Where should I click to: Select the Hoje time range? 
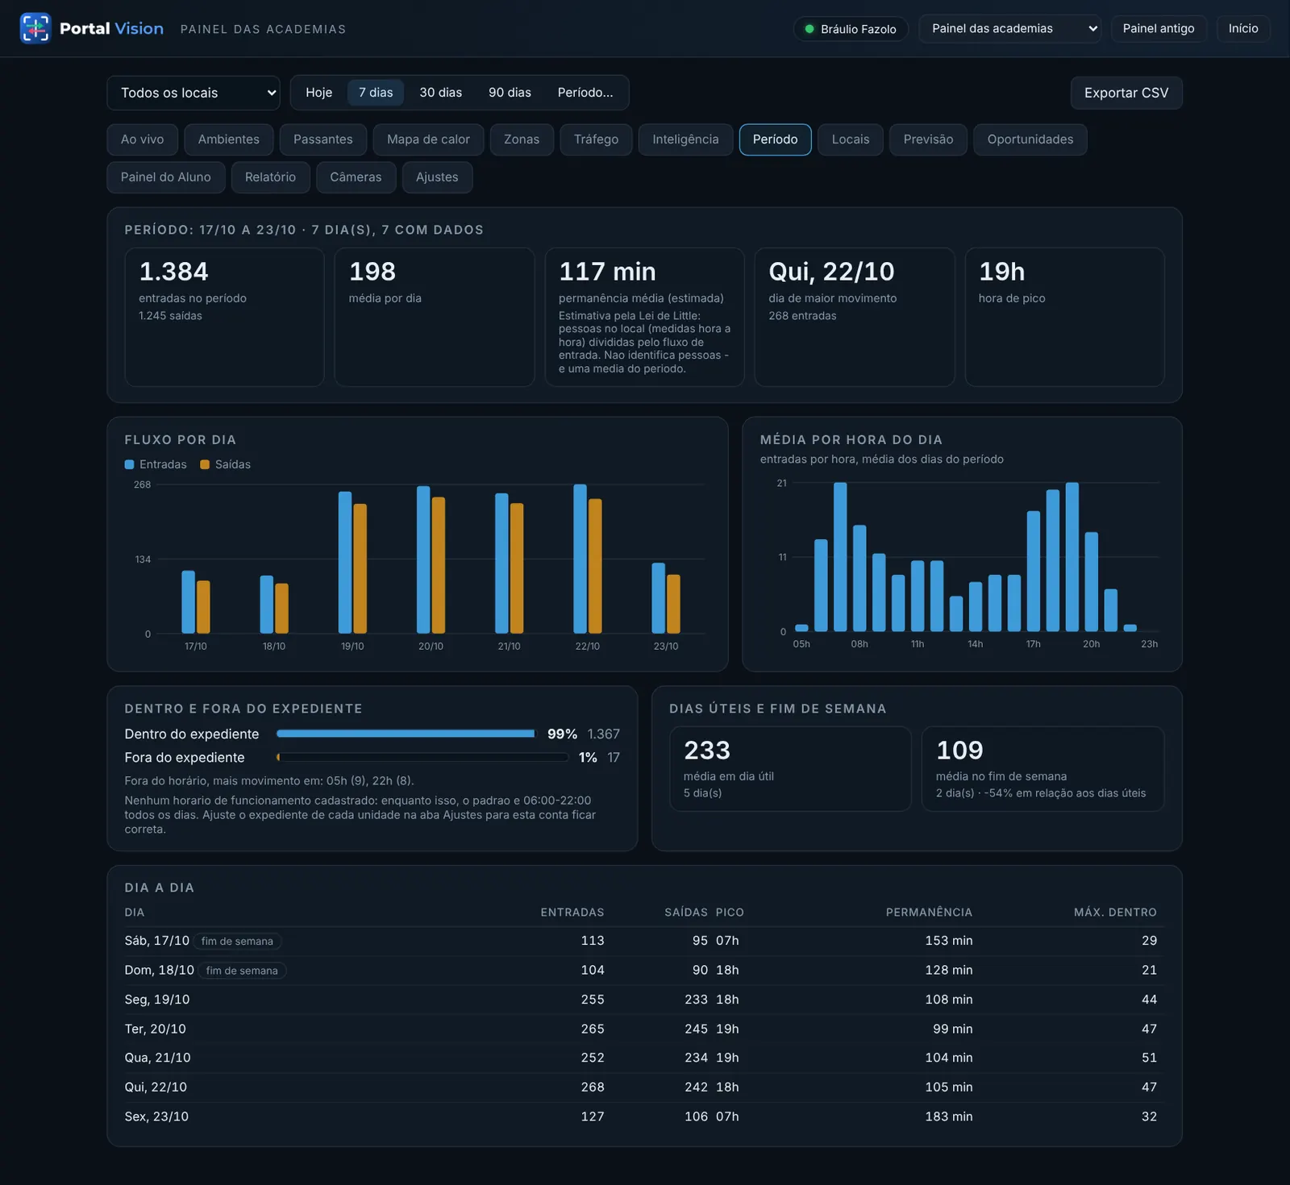pos(318,93)
